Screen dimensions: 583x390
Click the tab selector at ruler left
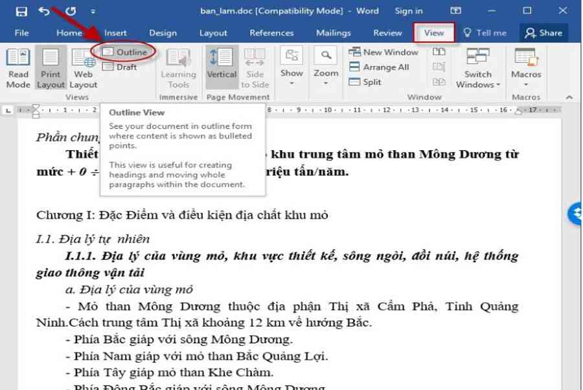coord(8,110)
